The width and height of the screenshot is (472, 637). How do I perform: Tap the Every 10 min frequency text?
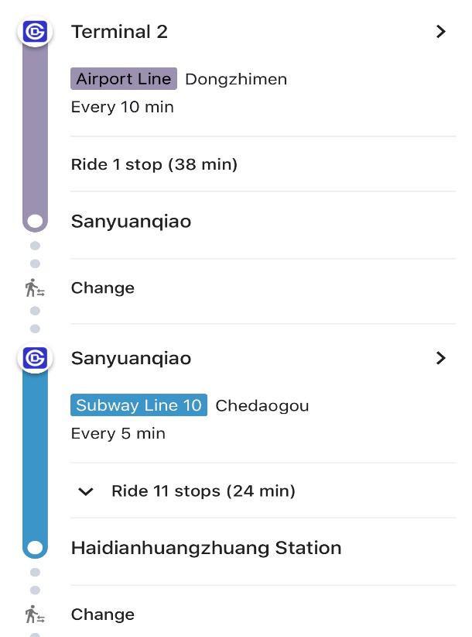coord(122,107)
